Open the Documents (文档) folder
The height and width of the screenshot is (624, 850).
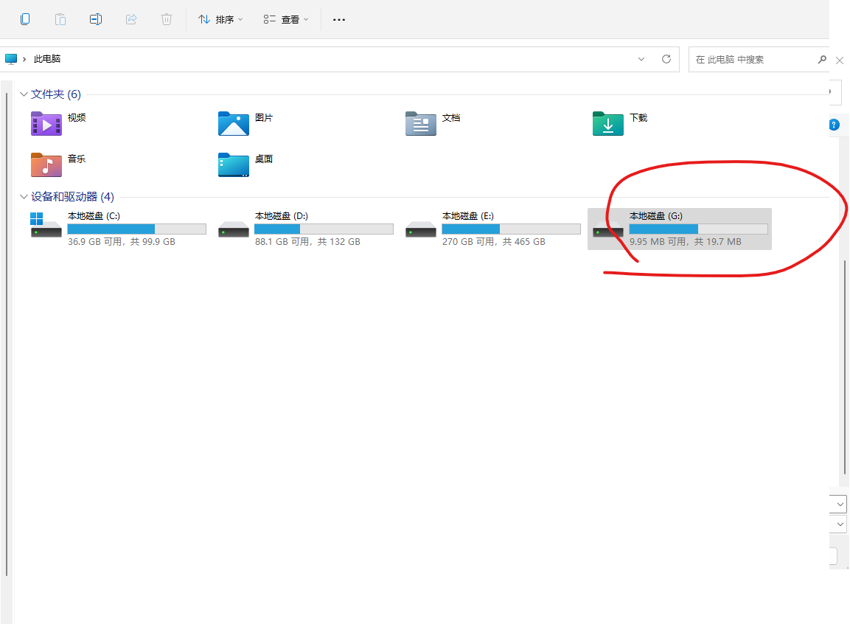421,123
